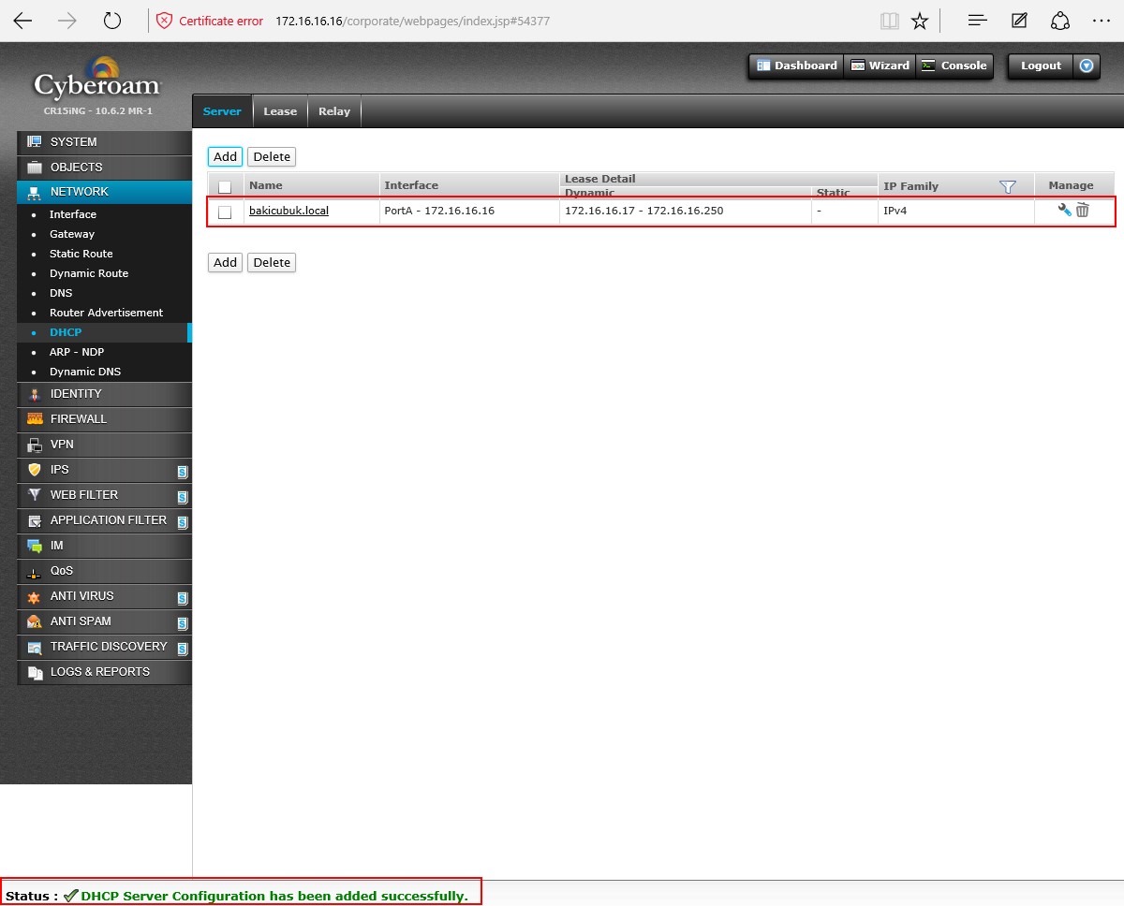The height and width of the screenshot is (906, 1124).
Task: Launch the Wizard button
Action: pos(880,66)
